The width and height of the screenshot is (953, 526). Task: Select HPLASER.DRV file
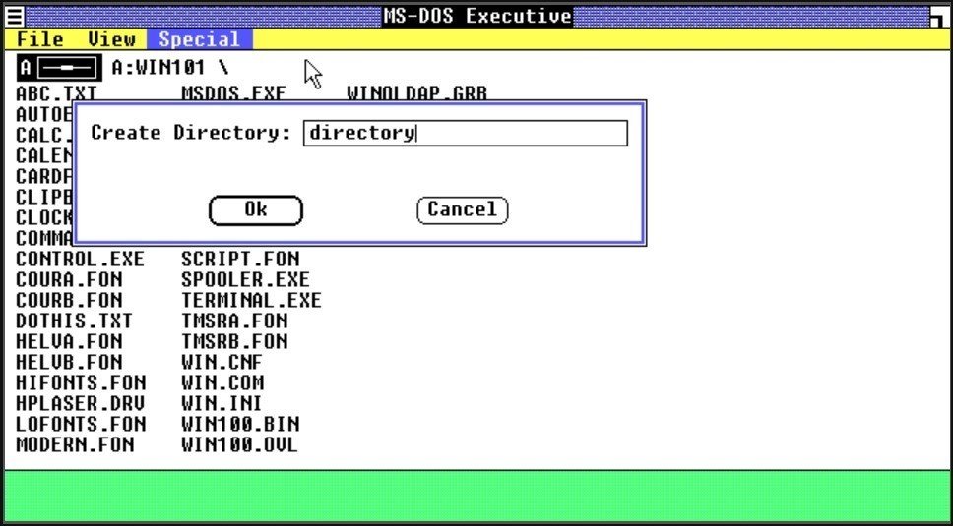[x=81, y=403]
